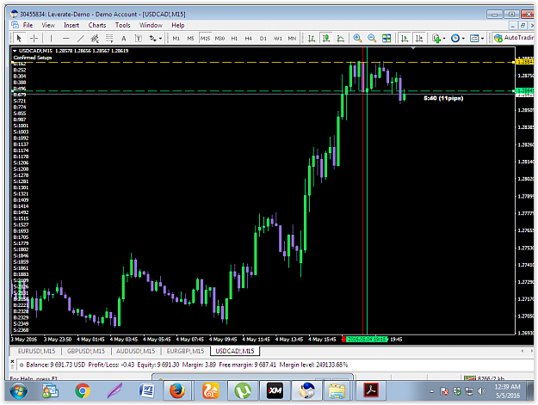This screenshot has width=538, height=405.
Task: Open the templates dropdown
Action: (x=477, y=38)
